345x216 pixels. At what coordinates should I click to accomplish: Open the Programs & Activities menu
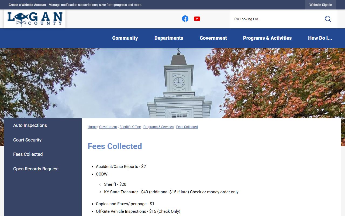pos(267,38)
